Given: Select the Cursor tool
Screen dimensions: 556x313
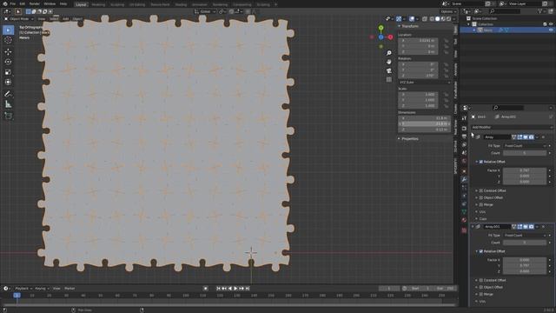Looking at the screenshot, I should pos(8,40).
